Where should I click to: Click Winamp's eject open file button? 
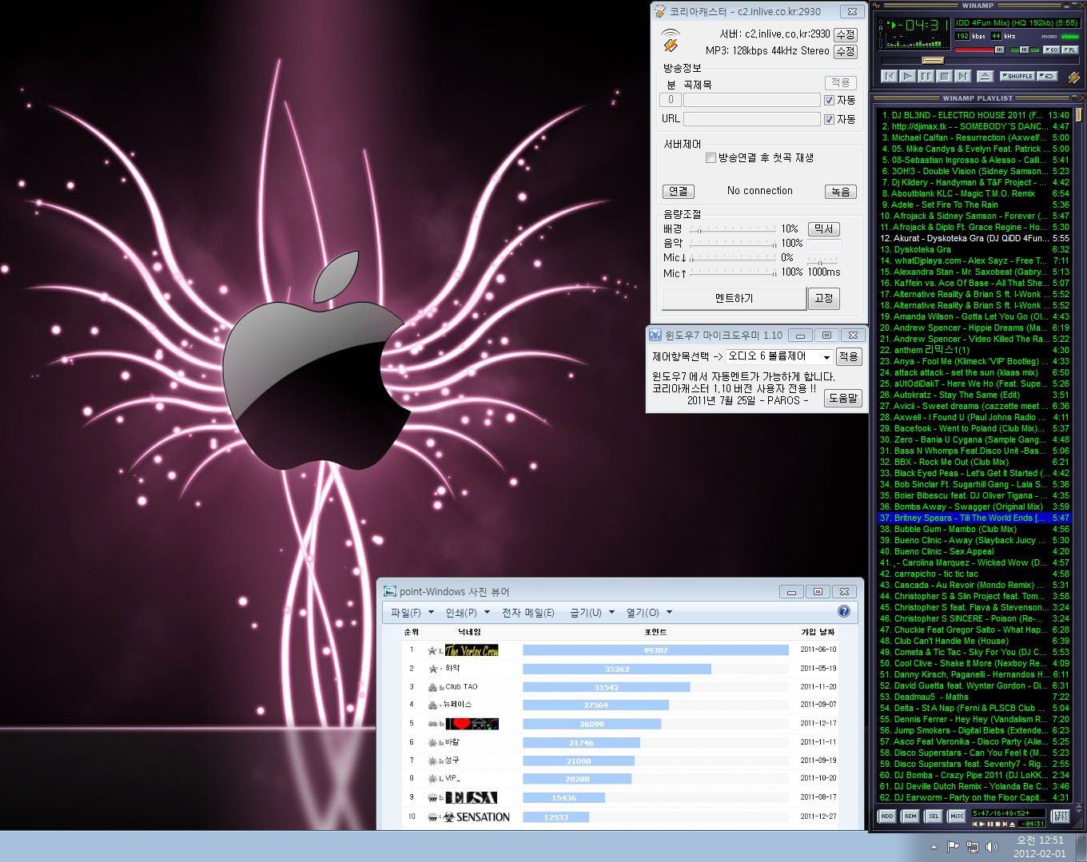(x=985, y=76)
